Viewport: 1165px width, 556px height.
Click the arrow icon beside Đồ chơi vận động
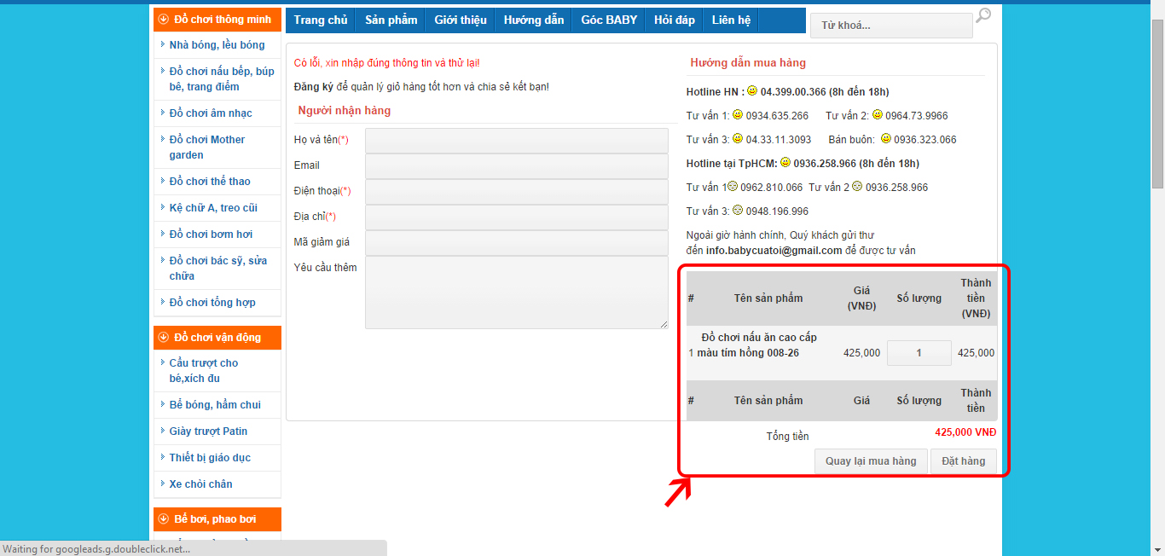coord(164,338)
